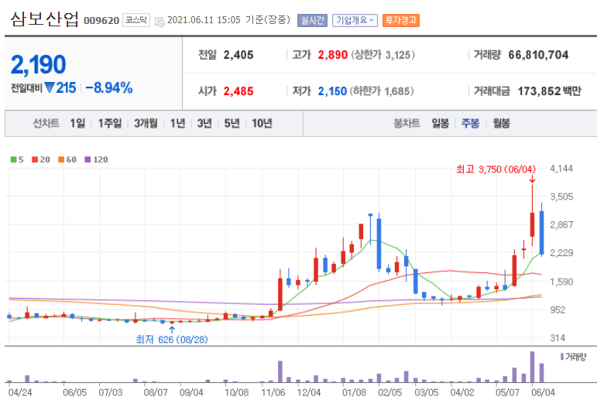Click the lower limit text 하한가 1,685
Screen dimensions: 597x407
point(382,91)
